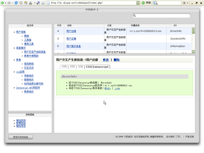Switch to the 文档 tab

[x=80, y=67]
